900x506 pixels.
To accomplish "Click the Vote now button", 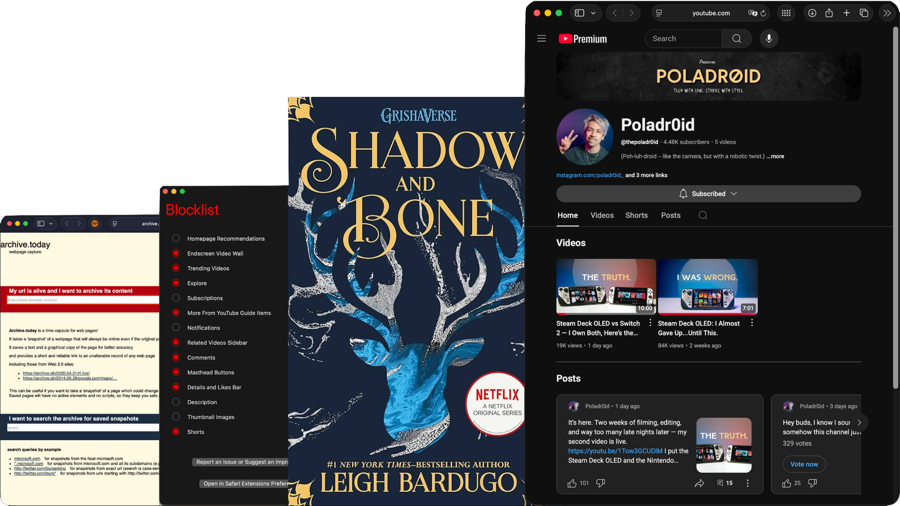I will point(803,464).
